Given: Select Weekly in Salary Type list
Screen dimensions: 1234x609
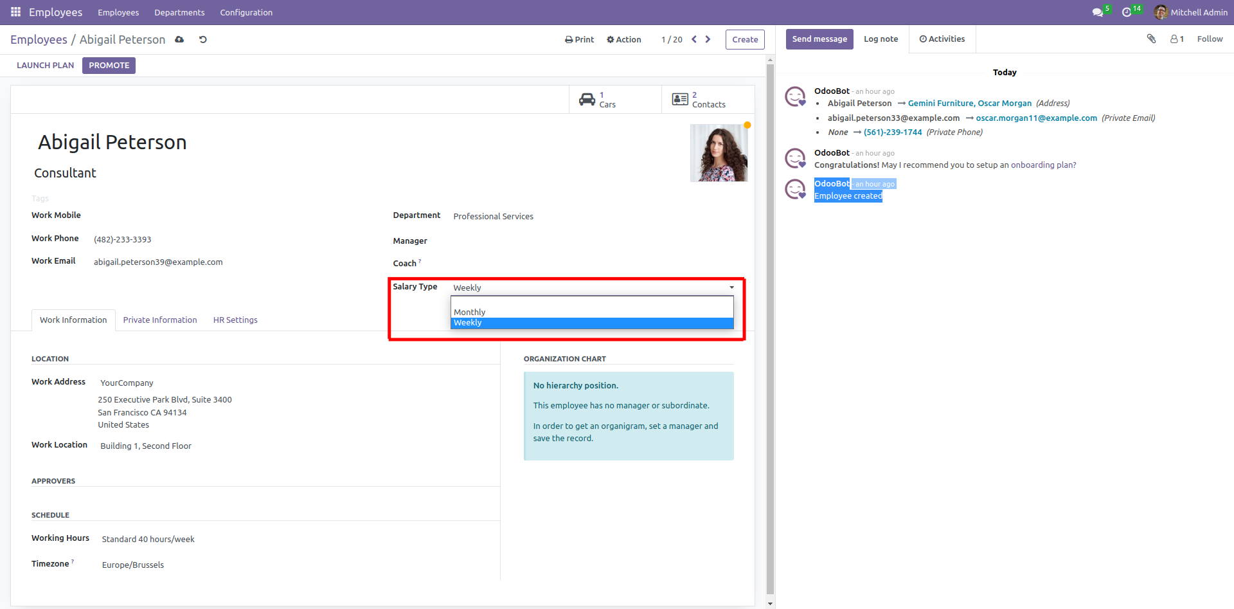Looking at the screenshot, I should [592, 323].
